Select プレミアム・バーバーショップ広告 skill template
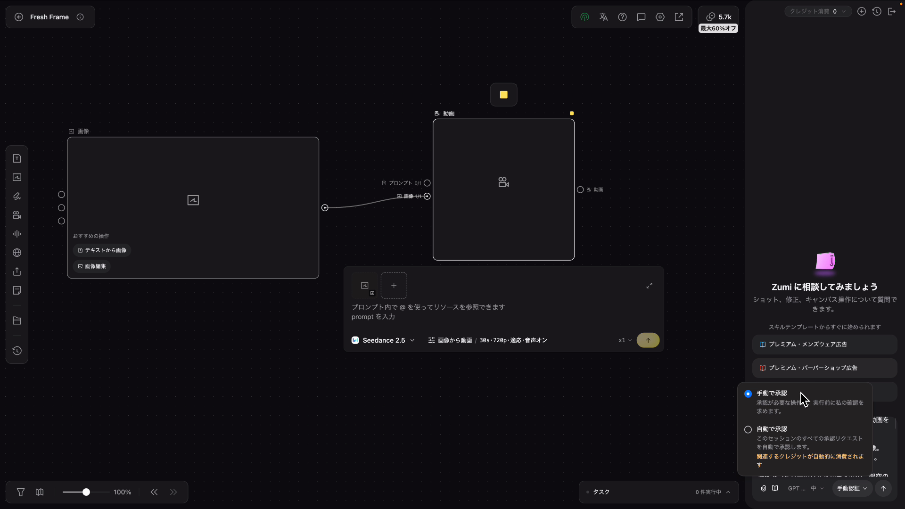Image resolution: width=905 pixels, height=509 pixels. [824, 368]
